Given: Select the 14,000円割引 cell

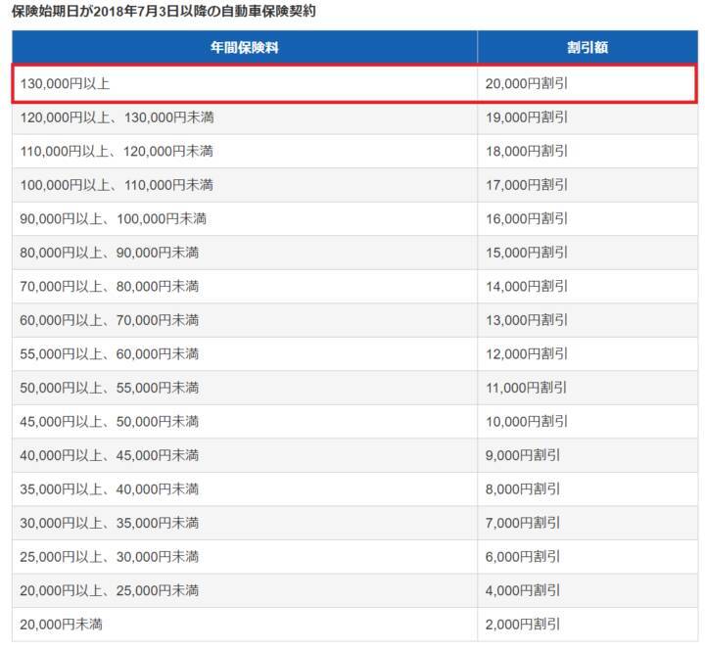Looking at the screenshot, I should coord(587,287).
